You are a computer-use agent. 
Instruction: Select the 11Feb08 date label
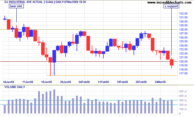point(103,82)
